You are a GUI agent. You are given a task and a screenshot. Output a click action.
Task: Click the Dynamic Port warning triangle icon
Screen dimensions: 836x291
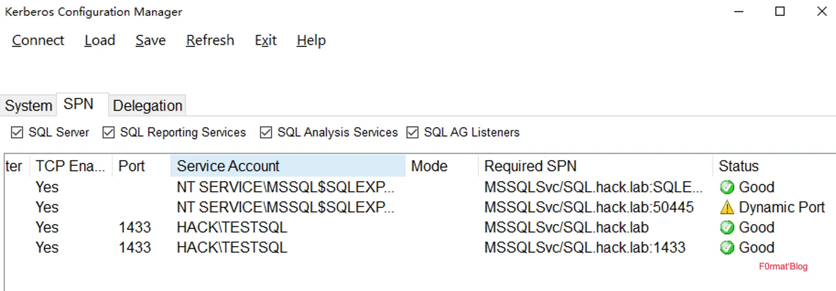pyautogui.click(x=727, y=208)
